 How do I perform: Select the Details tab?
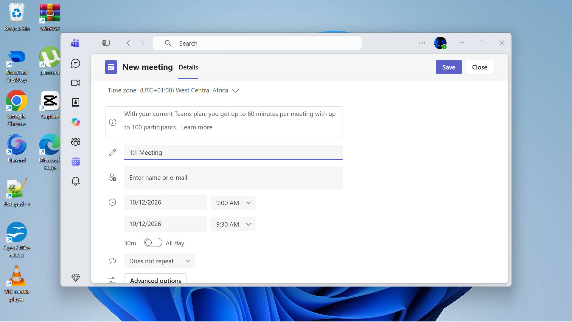point(188,67)
